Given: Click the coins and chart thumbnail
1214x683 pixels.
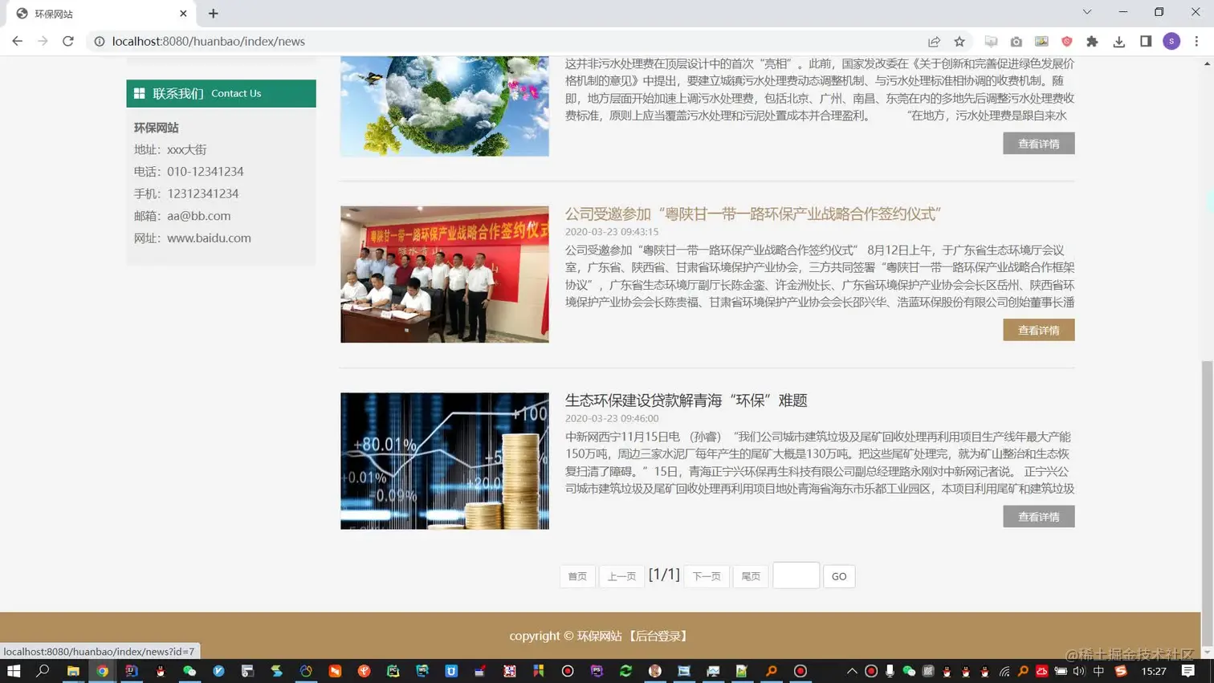Looking at the screenshot, I should [x=444, y=461].
